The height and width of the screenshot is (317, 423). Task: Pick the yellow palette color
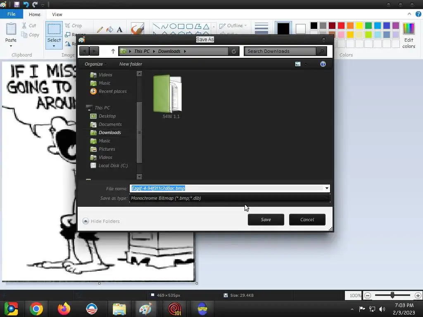[x=359, y=26]
